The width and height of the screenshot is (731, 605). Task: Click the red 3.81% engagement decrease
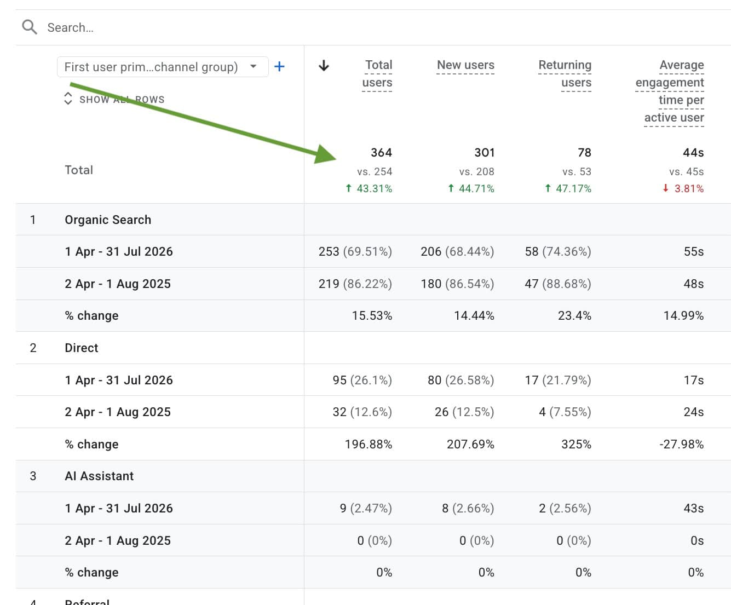tap(683, 188)
